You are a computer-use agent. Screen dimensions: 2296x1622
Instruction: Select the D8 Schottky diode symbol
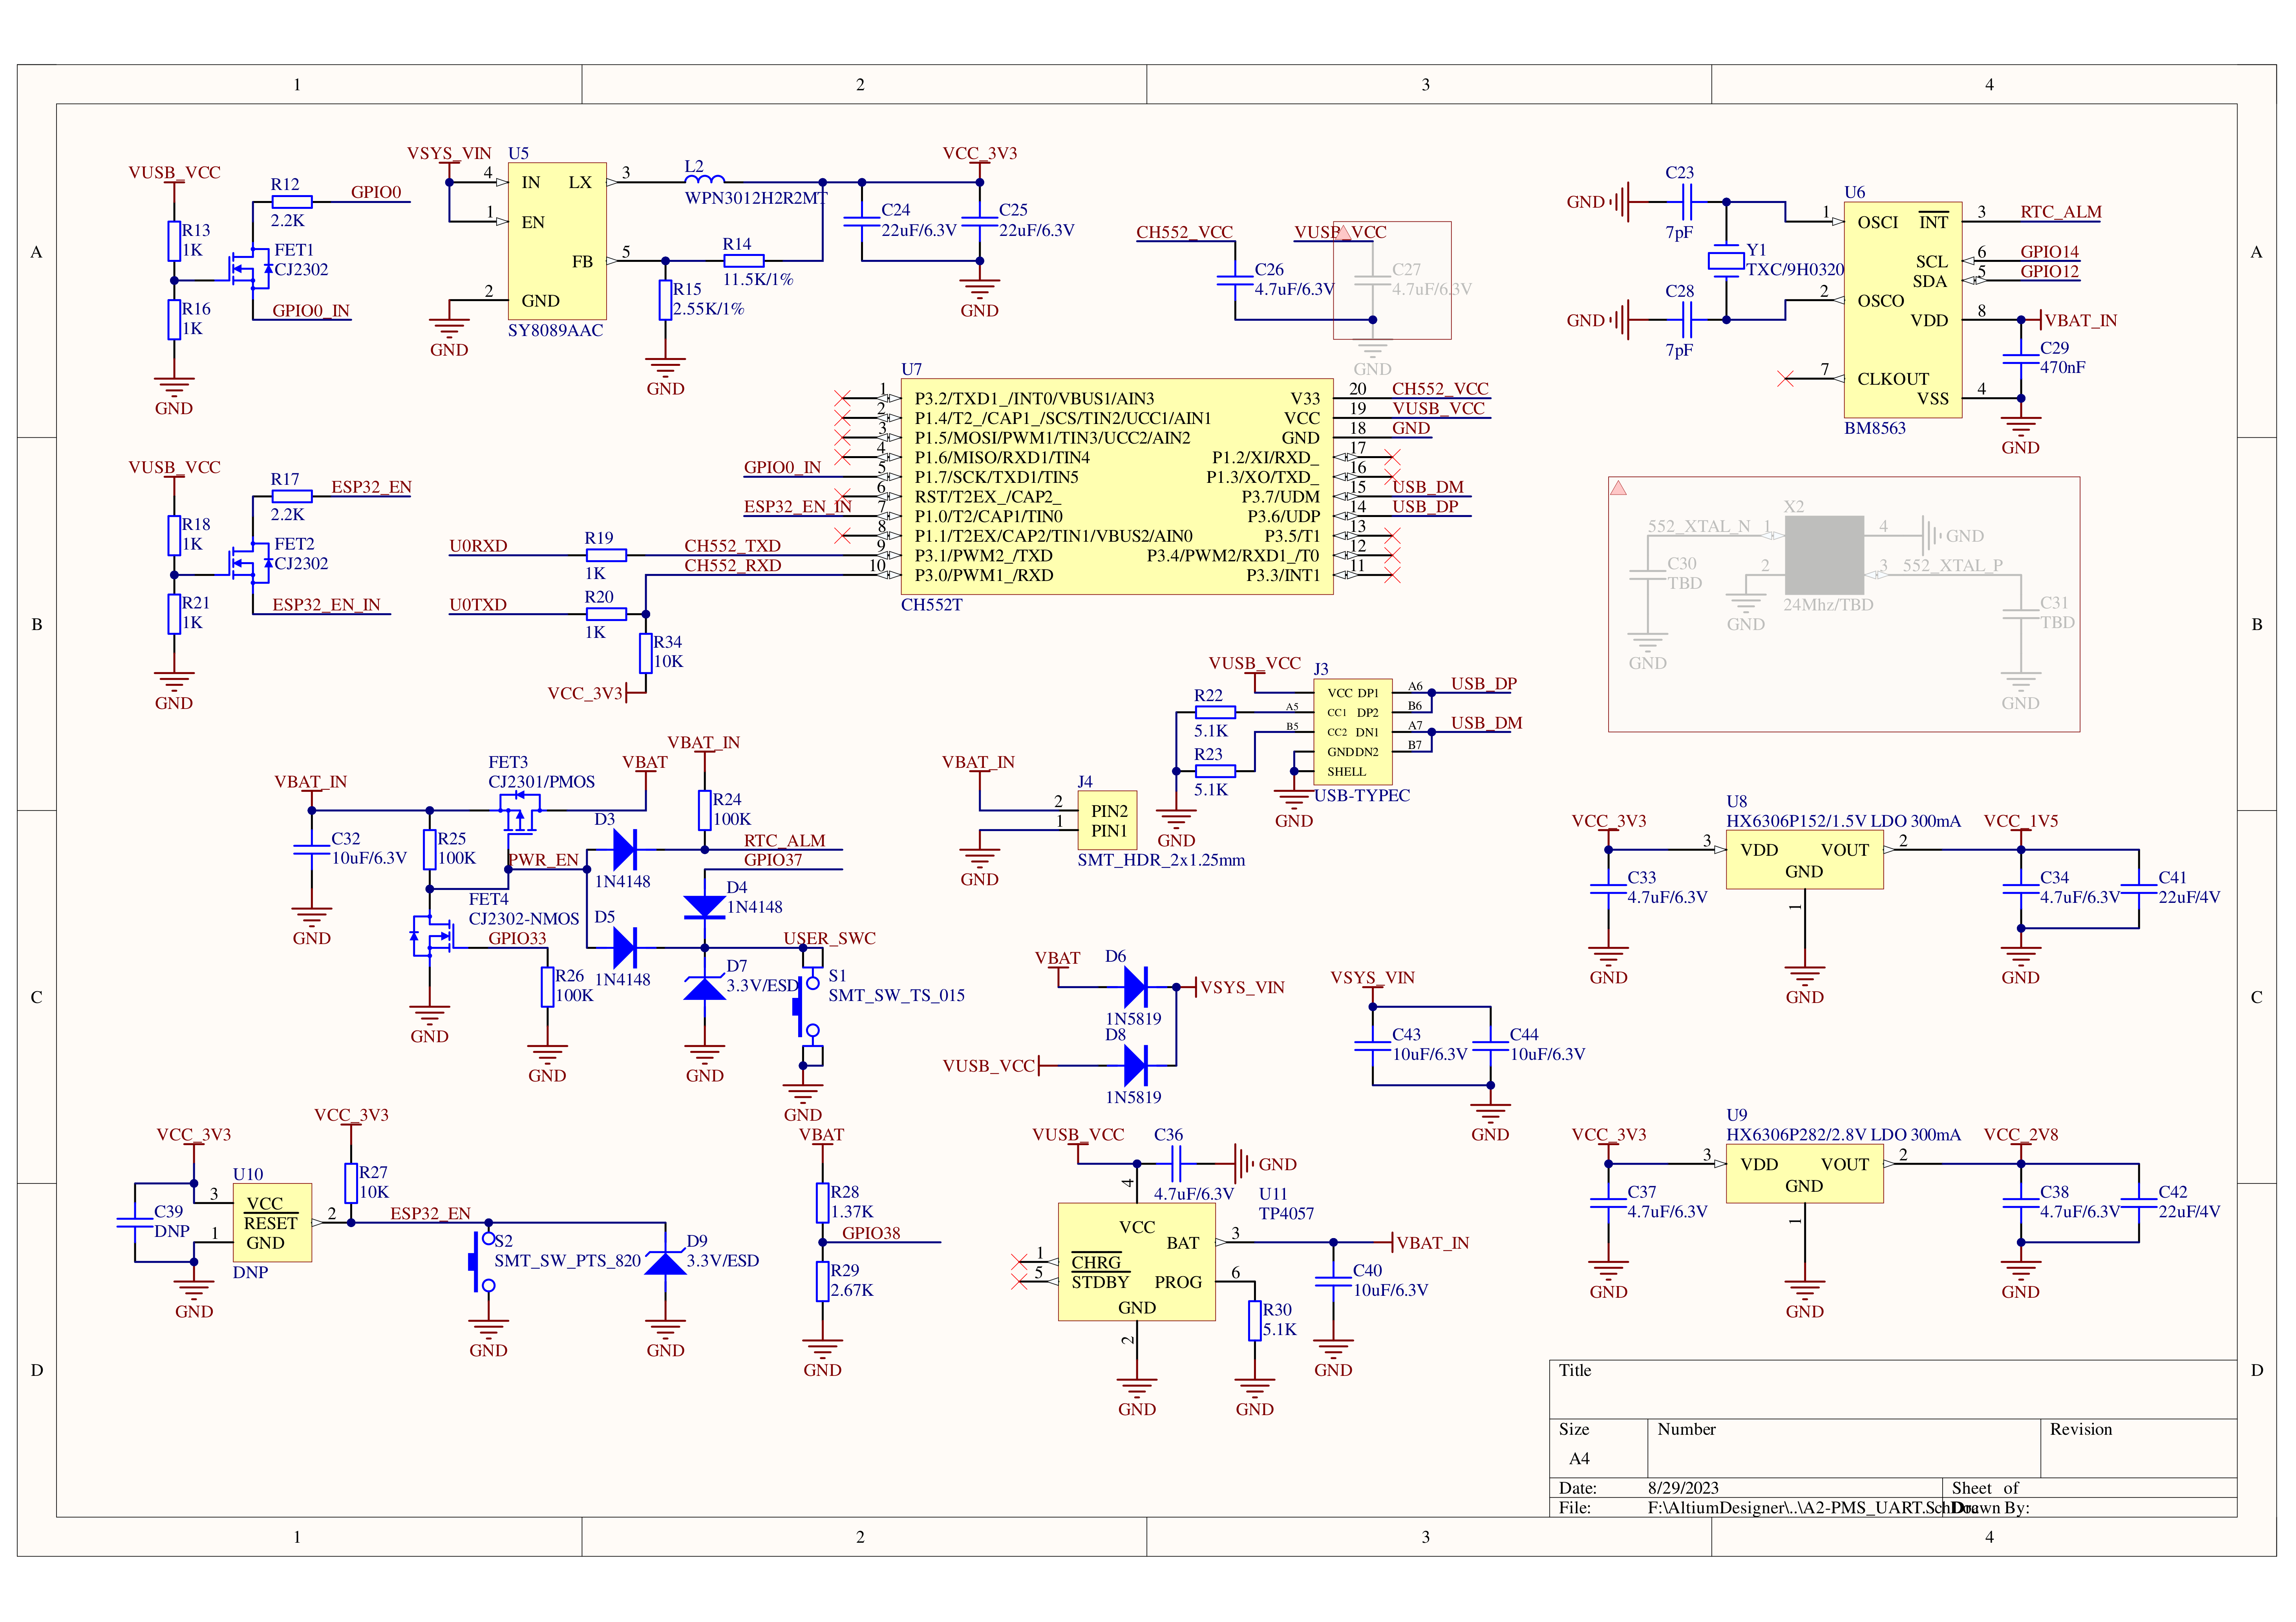1136,1066
